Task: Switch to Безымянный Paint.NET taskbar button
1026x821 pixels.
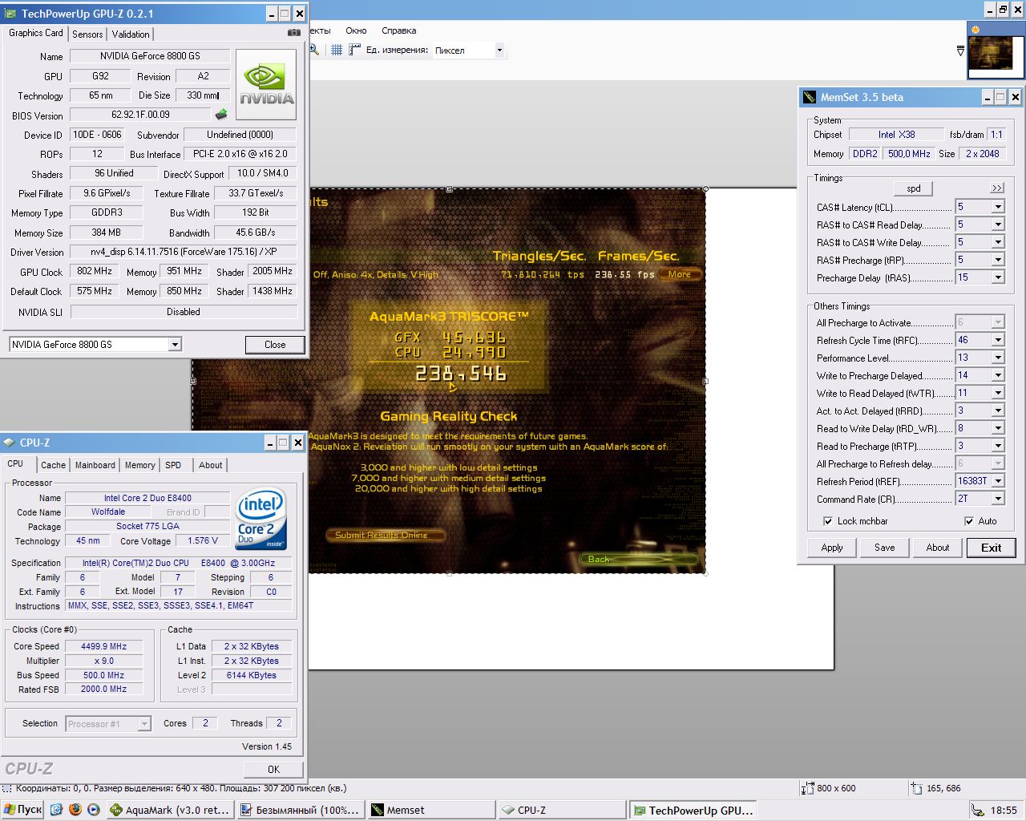Action: point(301,810)
